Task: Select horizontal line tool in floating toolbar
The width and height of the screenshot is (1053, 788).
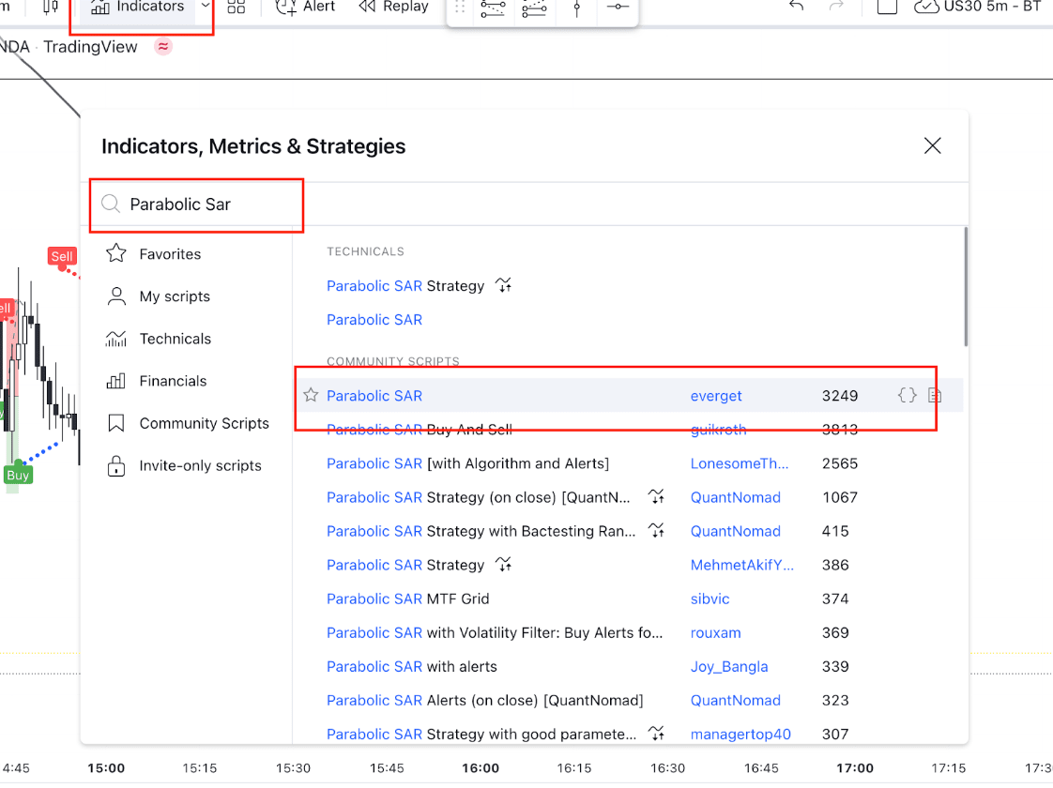Action: (x=618, y=8)
